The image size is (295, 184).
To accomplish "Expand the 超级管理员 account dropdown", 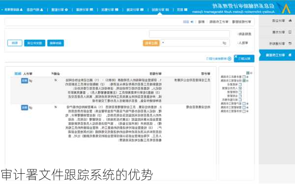I will (x=12, y=10).
